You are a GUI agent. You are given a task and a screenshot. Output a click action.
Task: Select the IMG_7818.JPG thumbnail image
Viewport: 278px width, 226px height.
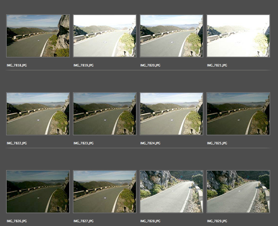coord(38,36)
